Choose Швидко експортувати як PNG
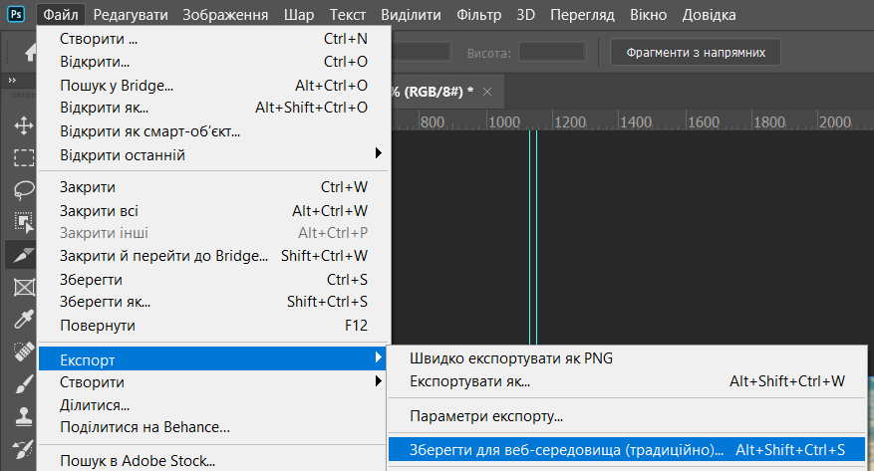874x471 pixels. 627,358
